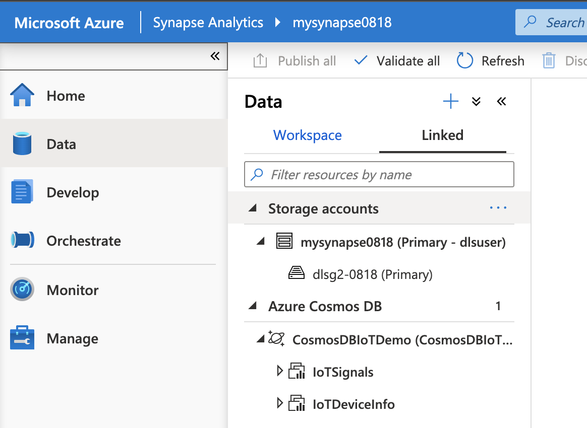Viewport: 587px width, 428px height.
Task: Select the Linked tab
Action: click(442, 135)
